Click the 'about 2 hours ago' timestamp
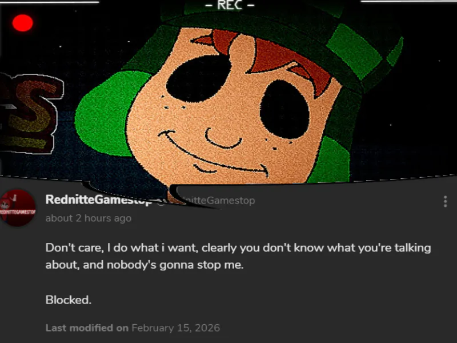The image size is (457, 343). (89, 218)
